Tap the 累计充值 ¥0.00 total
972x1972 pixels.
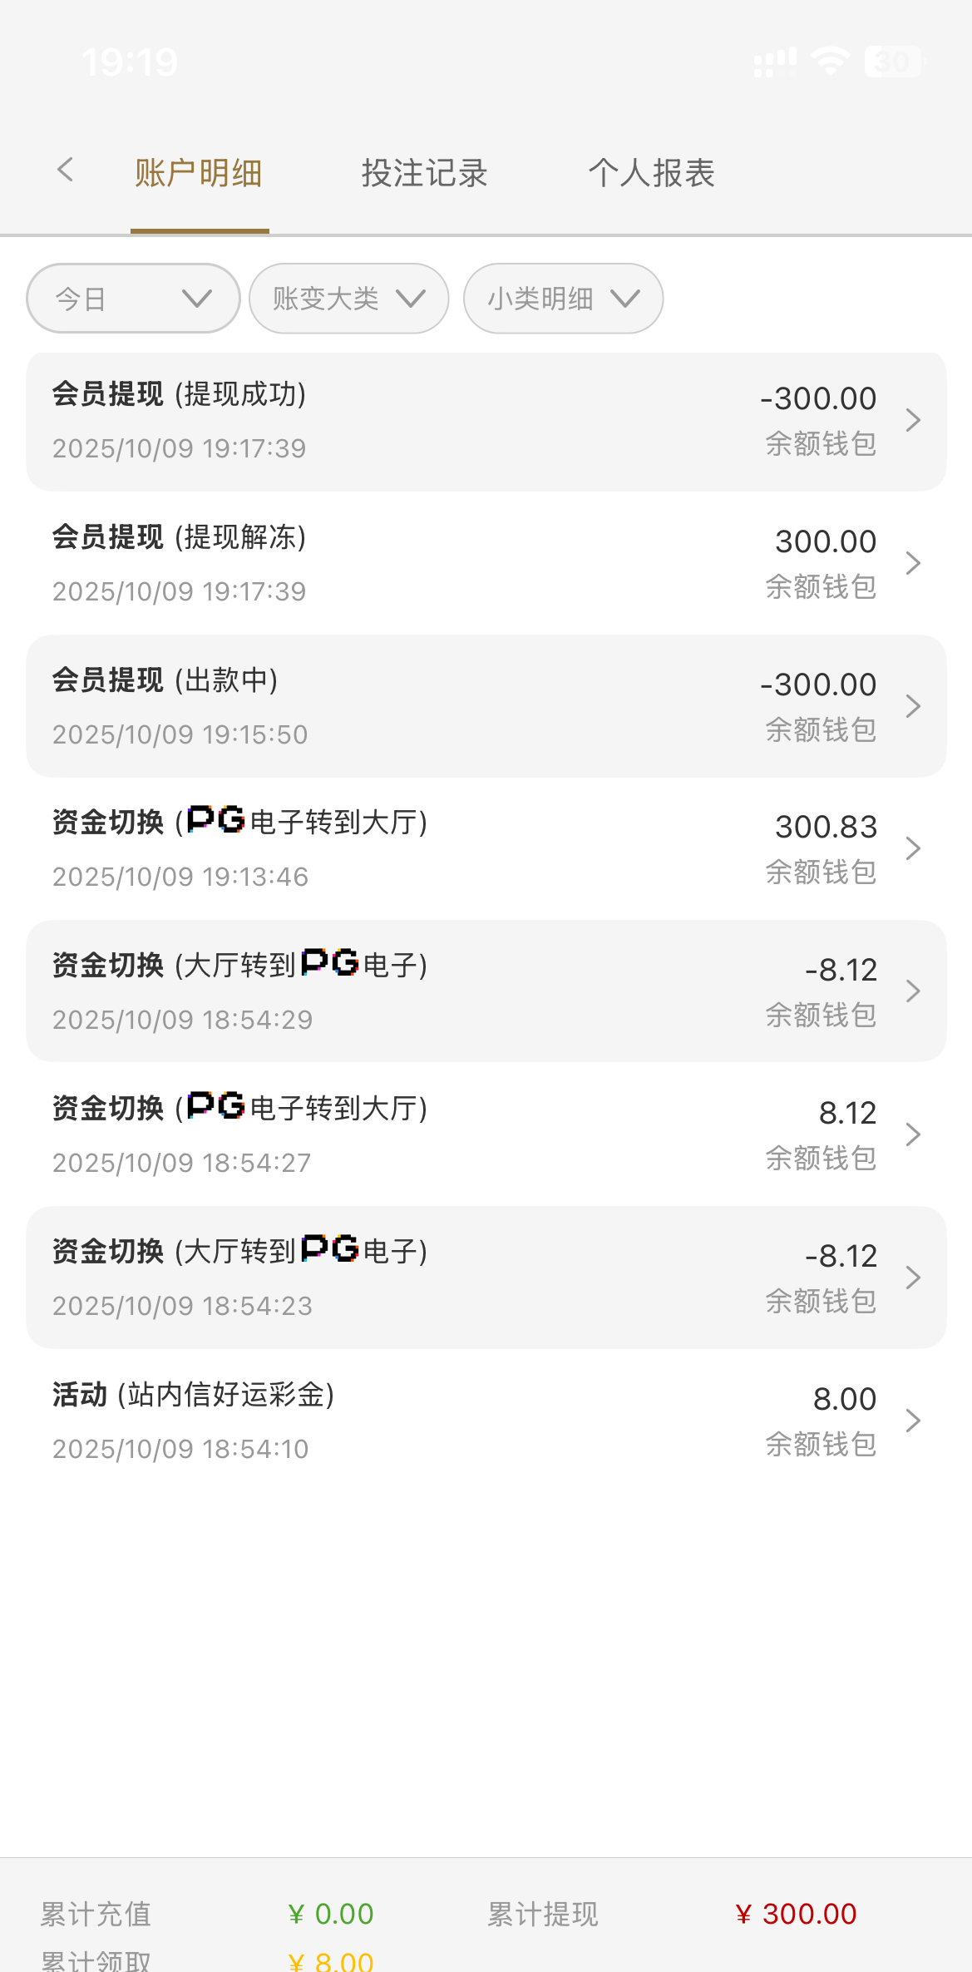tap(331, 1914)
